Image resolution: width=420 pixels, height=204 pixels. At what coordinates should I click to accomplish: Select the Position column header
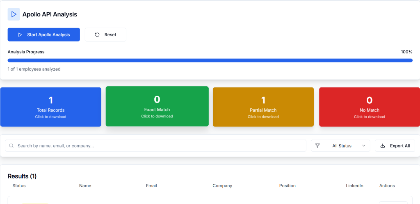coord(288,186)
